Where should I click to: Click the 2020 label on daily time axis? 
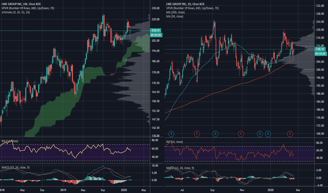[271, 190]
